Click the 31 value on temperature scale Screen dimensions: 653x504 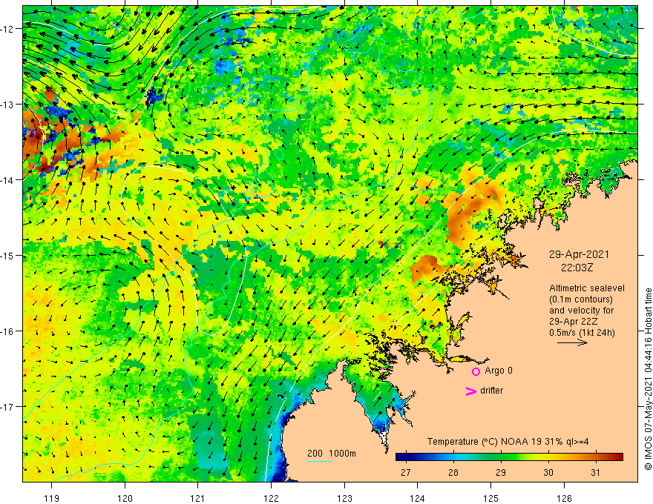coord(596,472)
